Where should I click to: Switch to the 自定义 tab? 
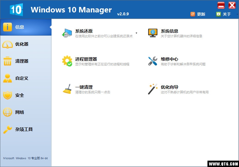26,78
